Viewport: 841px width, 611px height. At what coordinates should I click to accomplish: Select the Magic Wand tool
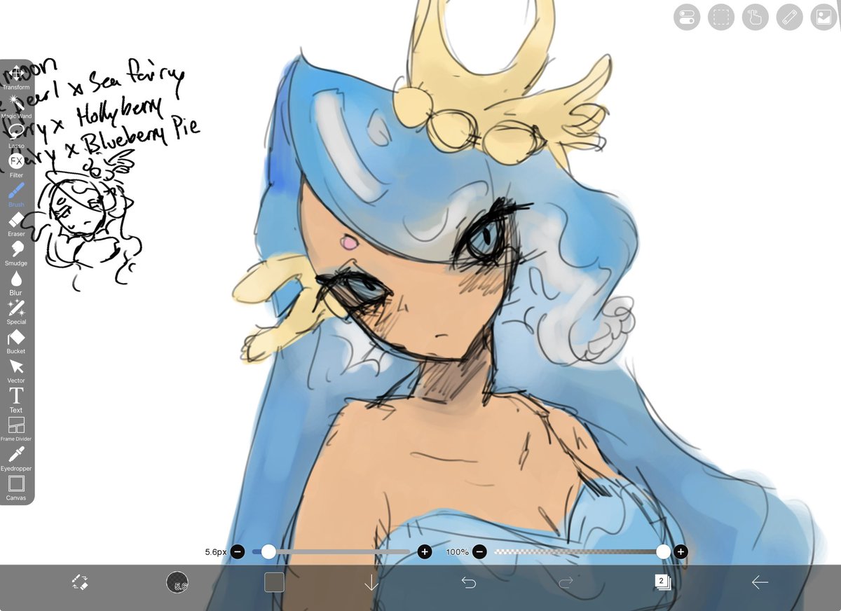point(16,107)
